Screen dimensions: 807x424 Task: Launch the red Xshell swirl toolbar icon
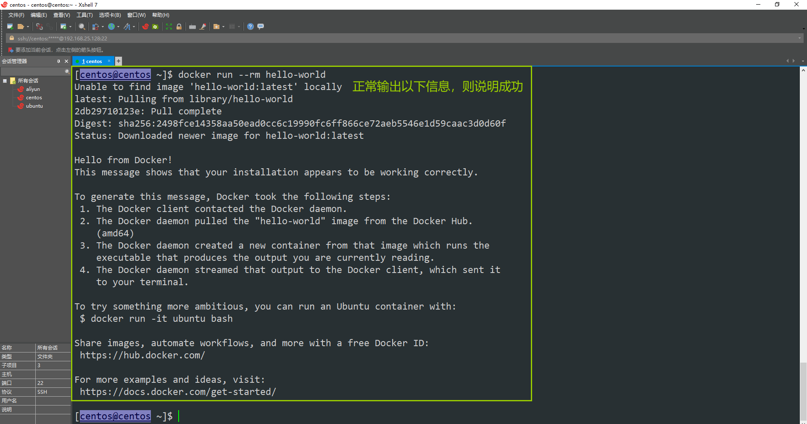click(x=145, y=26)
